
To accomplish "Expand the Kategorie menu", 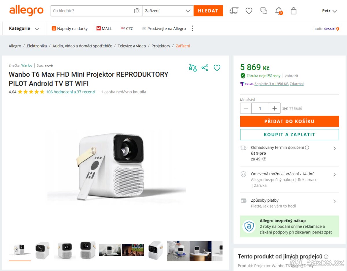I will click(x=24, y=28).
